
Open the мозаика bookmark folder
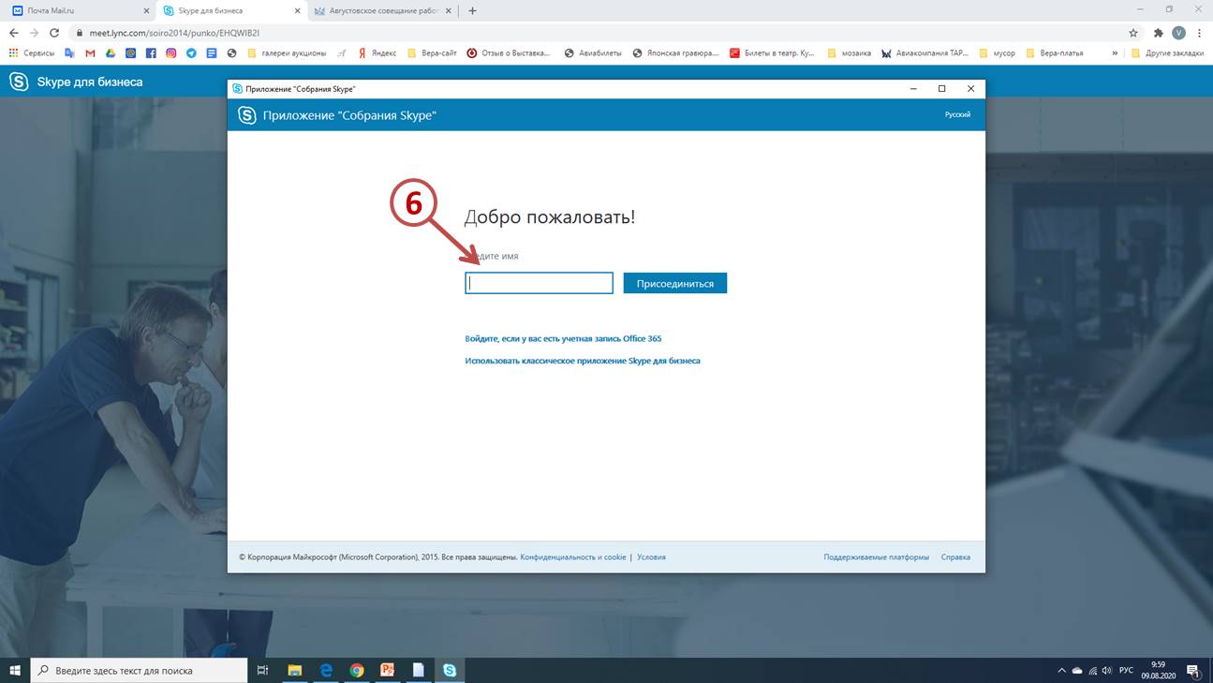(850, 53)
